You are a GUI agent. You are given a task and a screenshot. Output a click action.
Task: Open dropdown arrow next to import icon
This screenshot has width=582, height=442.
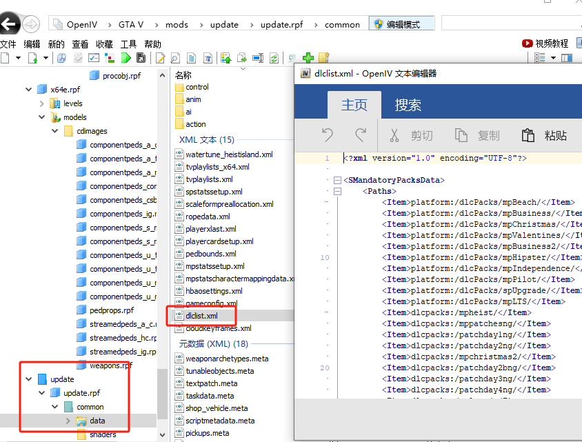[x=46, y=58]
